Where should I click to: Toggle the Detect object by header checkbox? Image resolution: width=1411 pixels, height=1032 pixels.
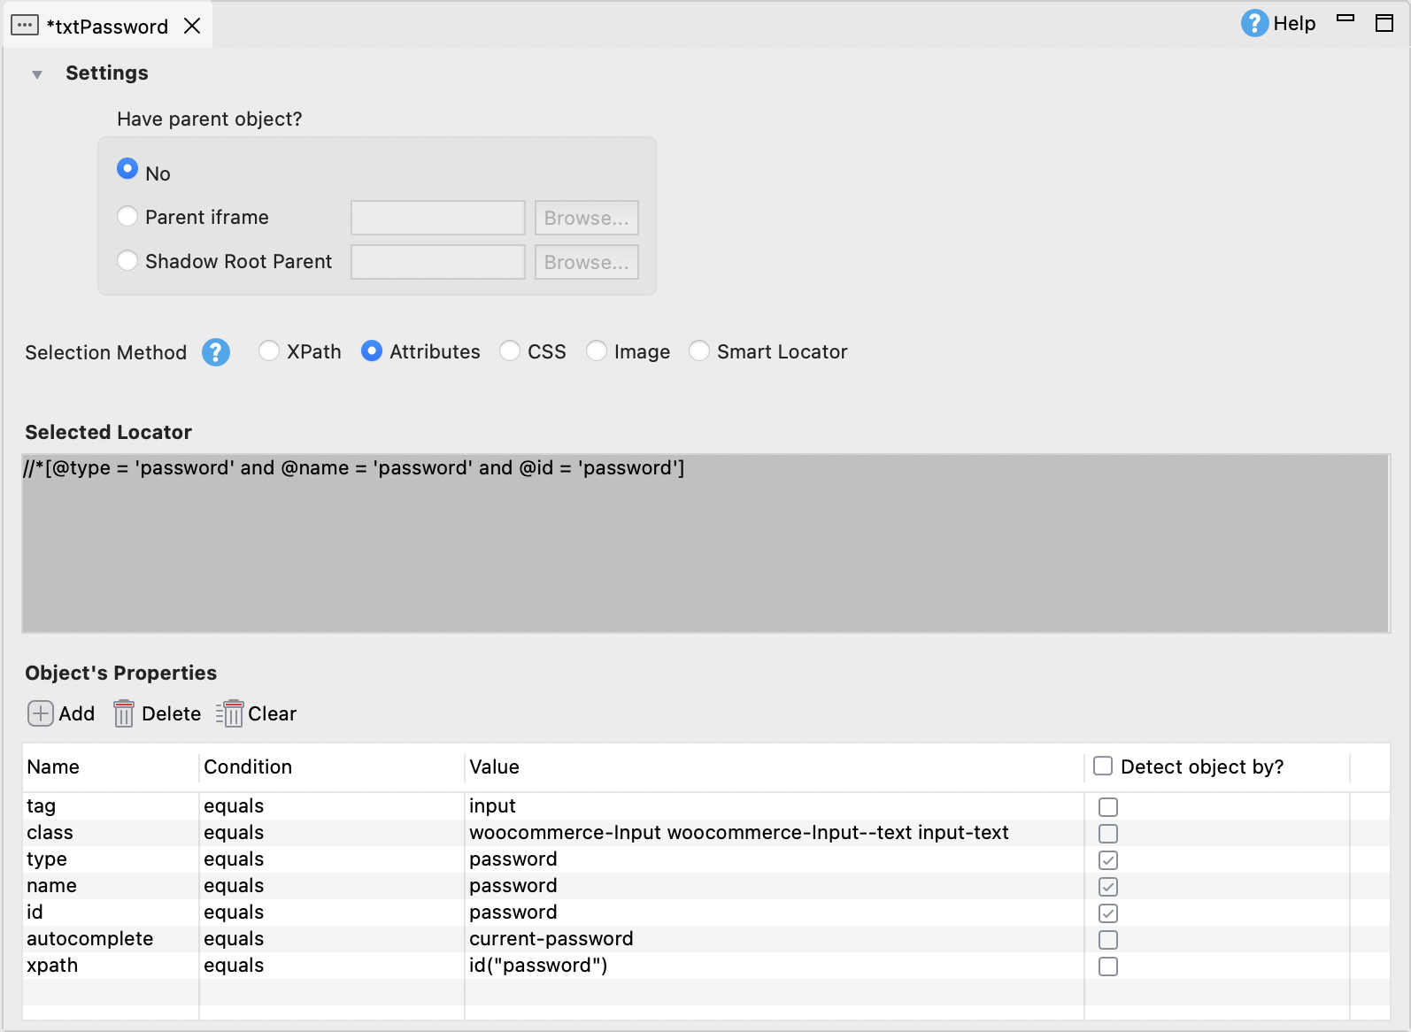[1103, 766]
